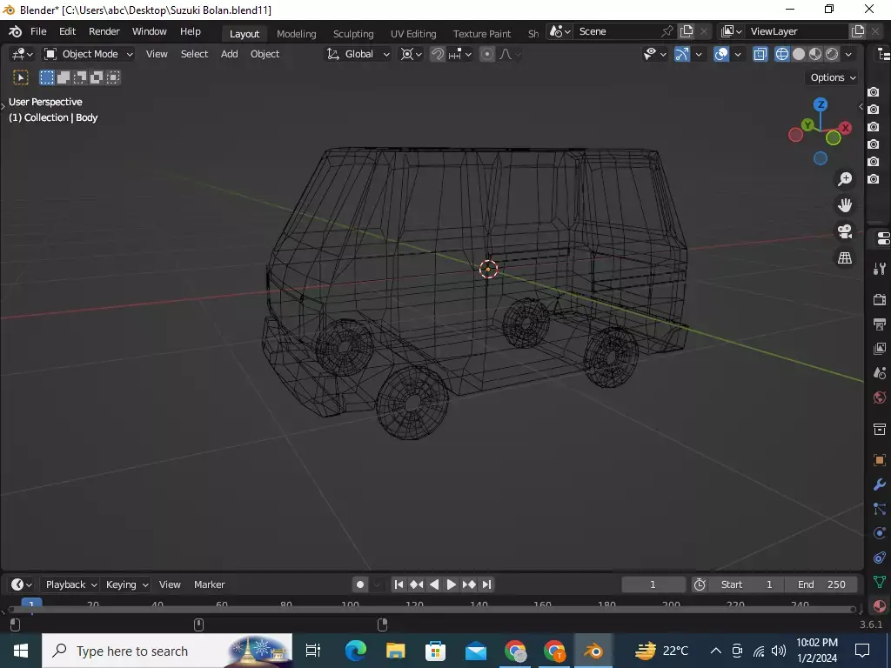Open the selectability and visibility dropdown
The width and height of the screenshot is (891, 668).
pos(654,54)
